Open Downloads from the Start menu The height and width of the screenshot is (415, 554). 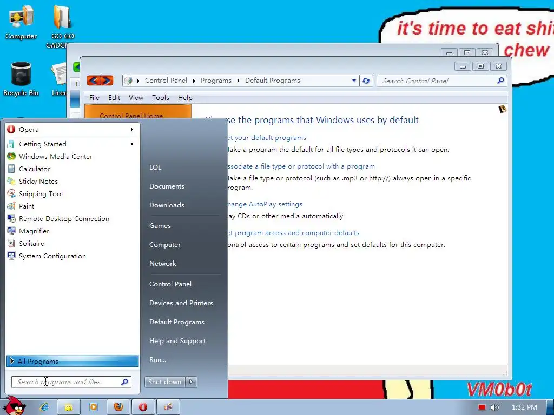[167, 205]
